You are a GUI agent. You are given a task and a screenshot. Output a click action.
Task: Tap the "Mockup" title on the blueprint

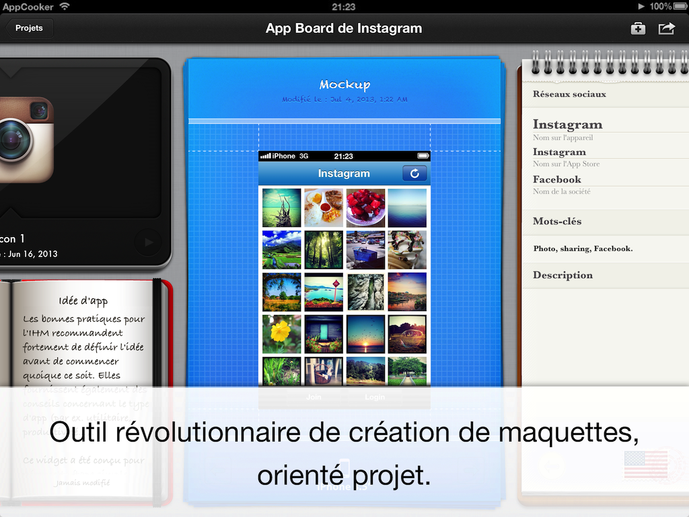click(x=344, y=84)
